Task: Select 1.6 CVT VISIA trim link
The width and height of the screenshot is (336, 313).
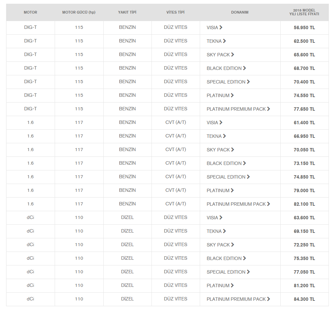Action: click(x=214, y=123)
